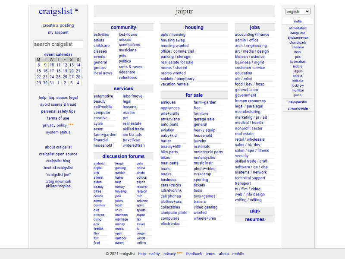Screen dimensions: 345x259
Task: Open linux discussion forum
Action: [x=118, y=210]
